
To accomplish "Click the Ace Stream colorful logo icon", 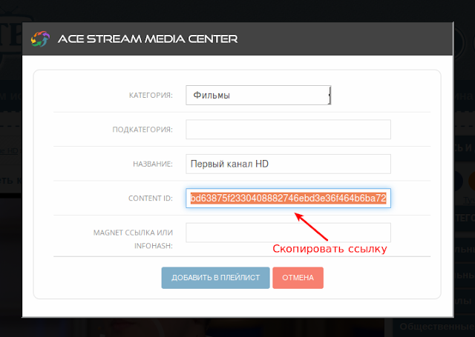I will [x=40, y=39].
